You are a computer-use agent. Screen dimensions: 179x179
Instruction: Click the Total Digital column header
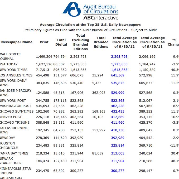61,42
